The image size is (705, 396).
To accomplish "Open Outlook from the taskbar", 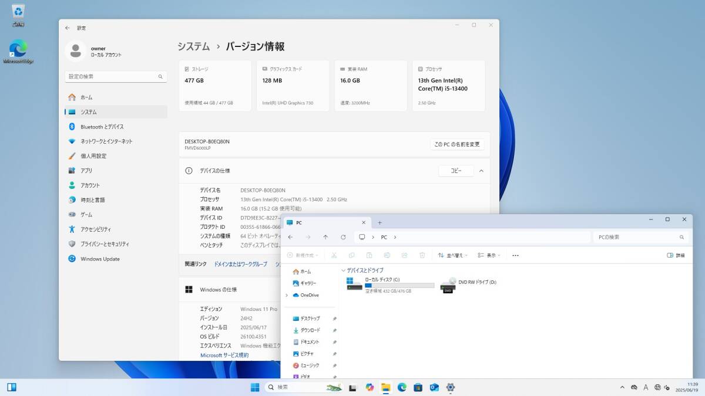I will (434, 387).
